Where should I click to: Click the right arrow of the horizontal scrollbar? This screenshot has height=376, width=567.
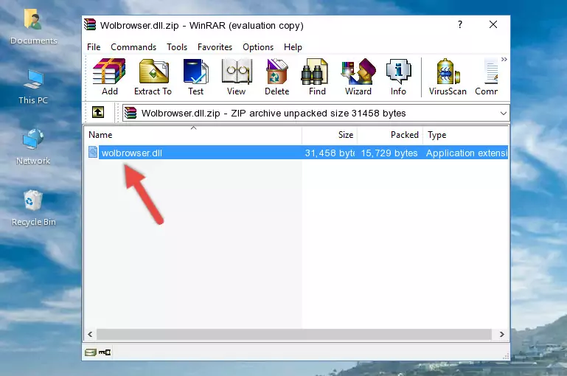501,335
